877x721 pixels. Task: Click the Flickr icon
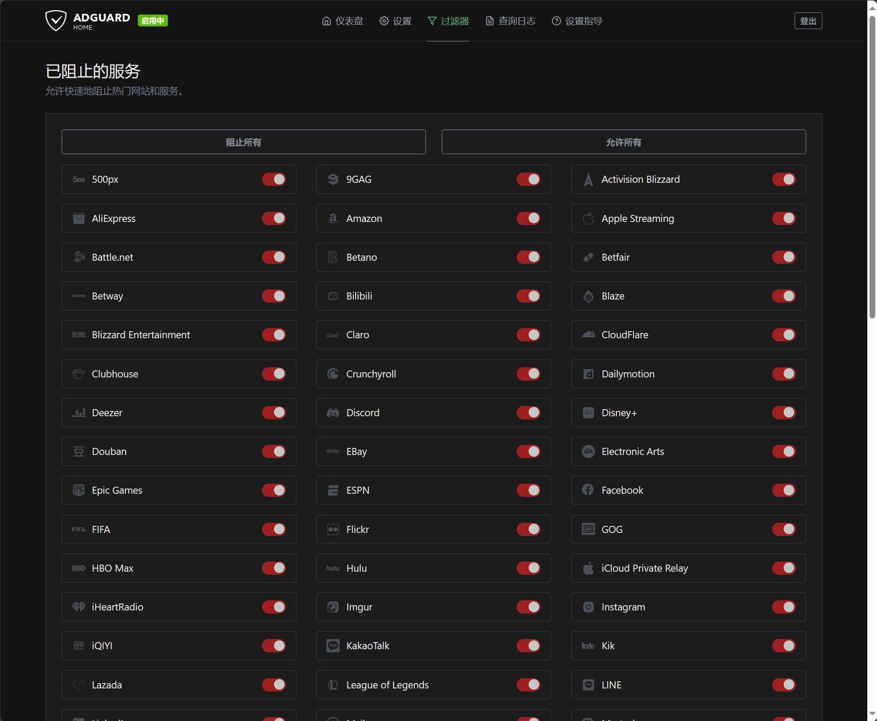point(333,529)
